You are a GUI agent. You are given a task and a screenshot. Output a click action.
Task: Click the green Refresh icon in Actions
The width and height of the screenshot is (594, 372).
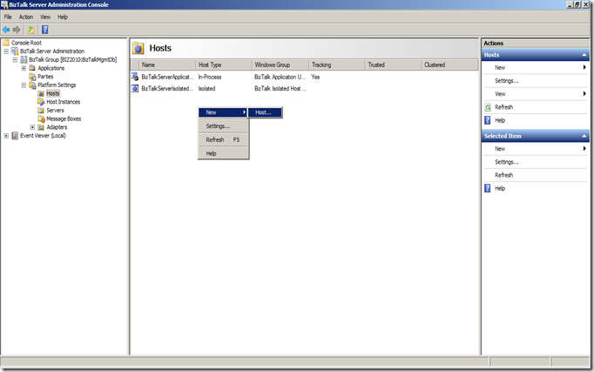click(488, 107)
